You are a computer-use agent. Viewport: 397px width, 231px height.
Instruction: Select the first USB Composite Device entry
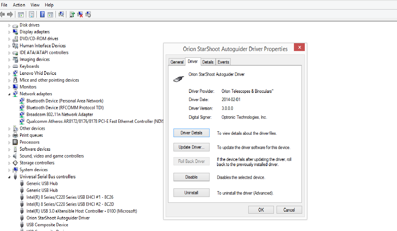click(x=47, y=225)
